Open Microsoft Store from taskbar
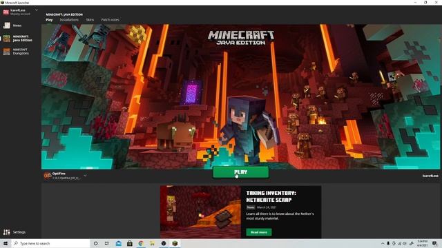The height and width of the screenshot is (248, 442). pos(130,243)
